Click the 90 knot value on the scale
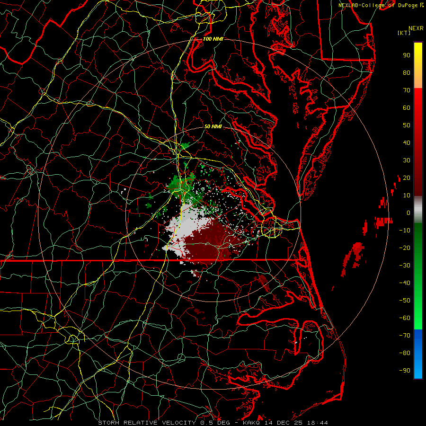 tap(407, 55)
